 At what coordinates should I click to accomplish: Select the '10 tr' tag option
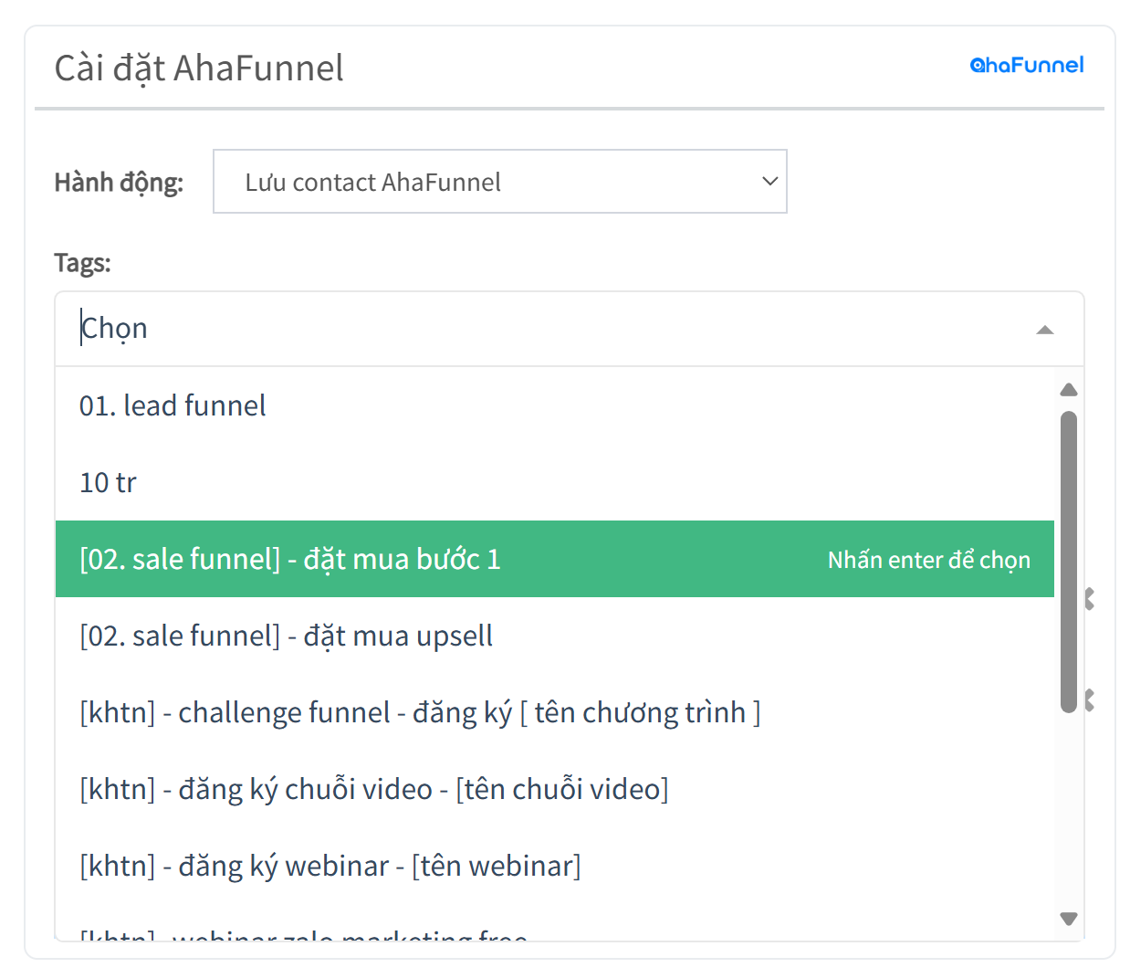tap(555, 482)
